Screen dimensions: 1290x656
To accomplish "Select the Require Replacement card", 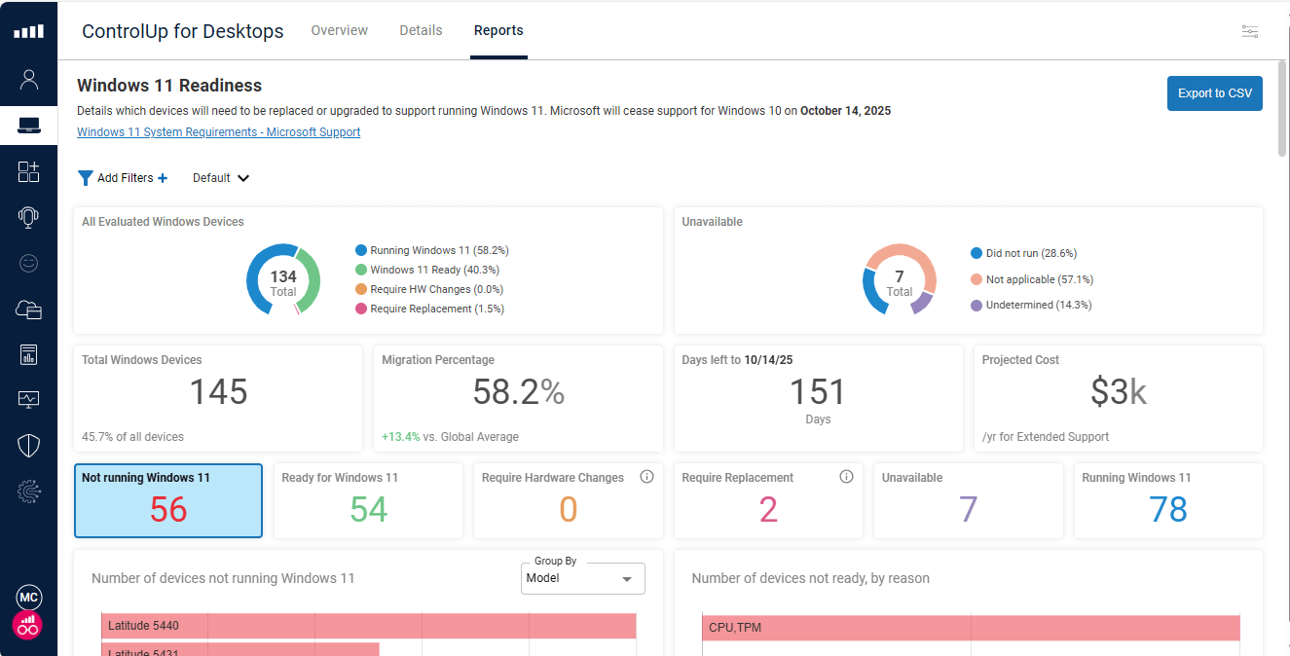I will point(768,500).
